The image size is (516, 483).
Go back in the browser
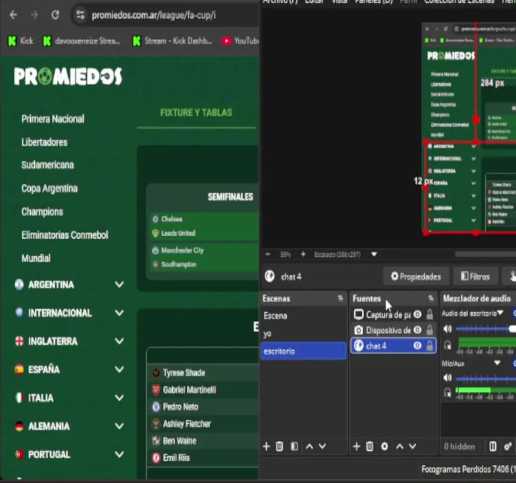(13, 15)
